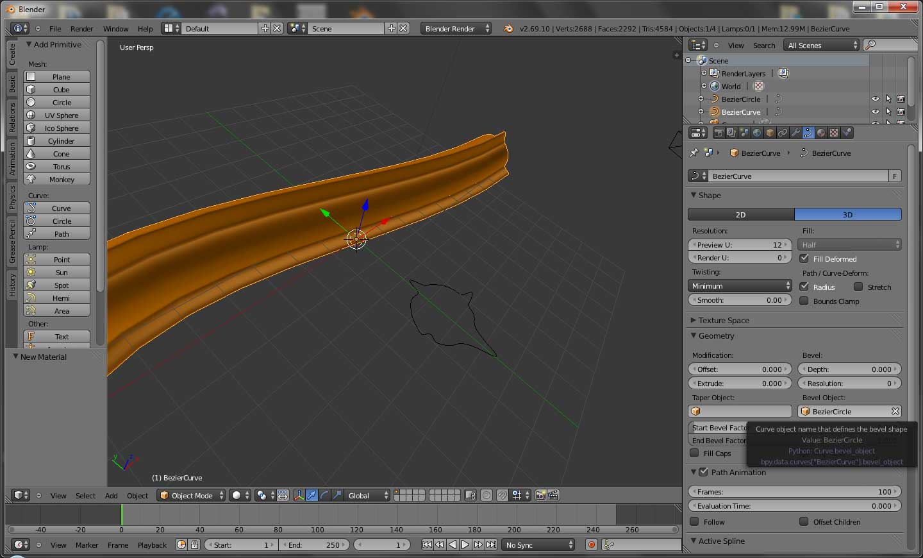Add a Path curve
Image resolution: width=923 pixels, height=558 pixels.
tap(57, 233)
